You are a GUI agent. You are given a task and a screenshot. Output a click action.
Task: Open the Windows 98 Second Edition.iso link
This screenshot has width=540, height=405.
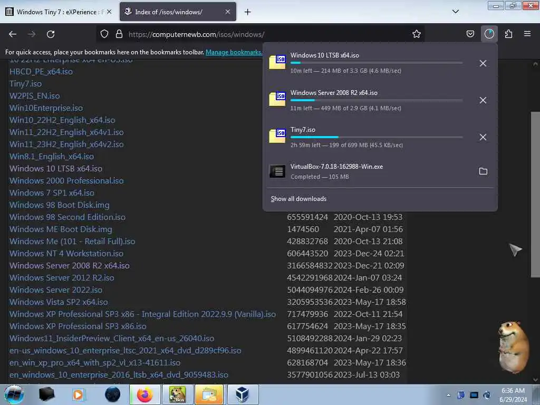[x=67, y=217]
